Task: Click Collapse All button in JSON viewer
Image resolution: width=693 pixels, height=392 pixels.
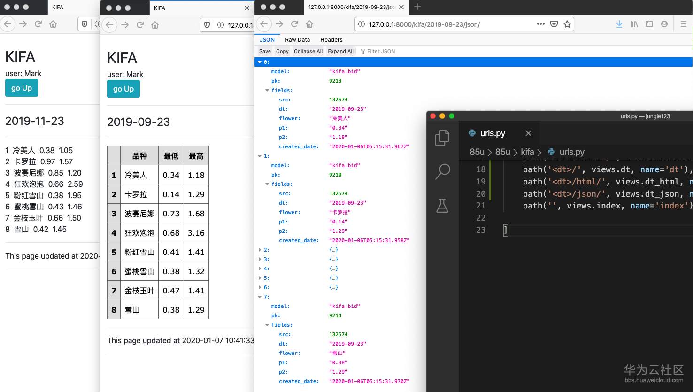Action: click(x=308, y=51)
